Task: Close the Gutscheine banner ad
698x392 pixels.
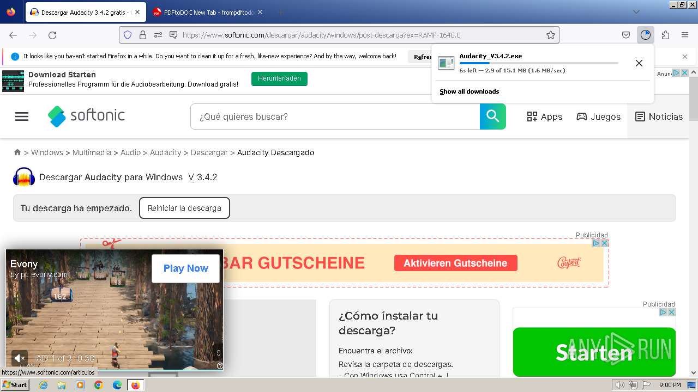Action: (604, 243)
